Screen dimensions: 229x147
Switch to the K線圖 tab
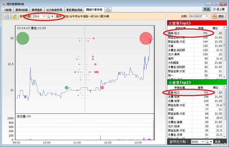pos(8,10)
